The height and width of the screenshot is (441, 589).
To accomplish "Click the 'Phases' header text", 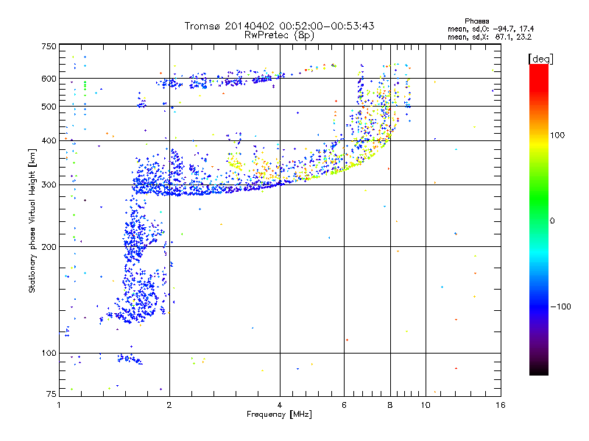I will (x=476, y=21).
